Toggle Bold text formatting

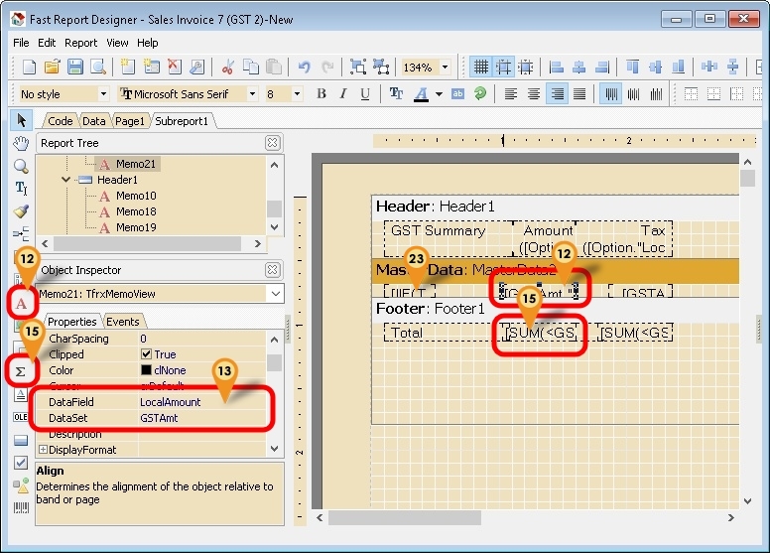pos(321,94)
